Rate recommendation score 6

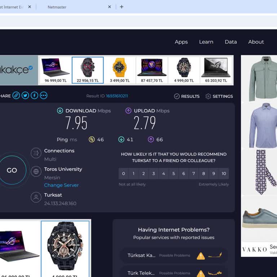coord(184,173)
